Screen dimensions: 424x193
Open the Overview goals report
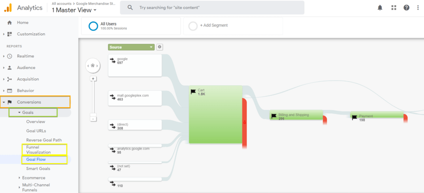pos(36,122)
